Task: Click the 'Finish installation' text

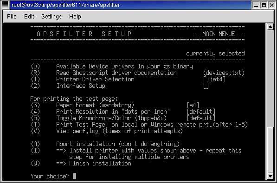Action: [100, 163]
